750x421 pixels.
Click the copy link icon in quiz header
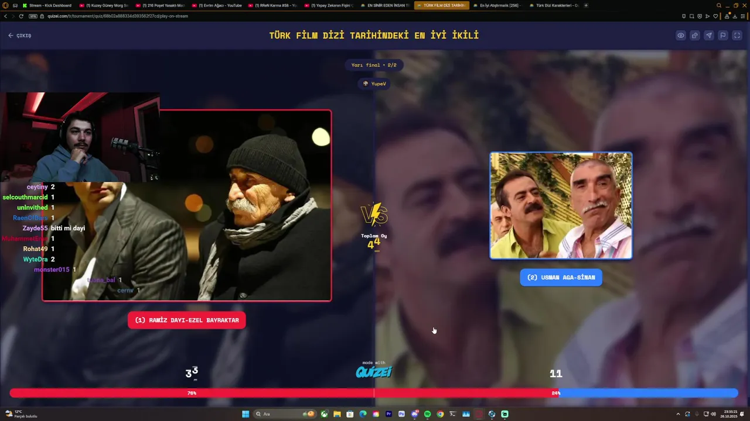click(x=694, y=36)
